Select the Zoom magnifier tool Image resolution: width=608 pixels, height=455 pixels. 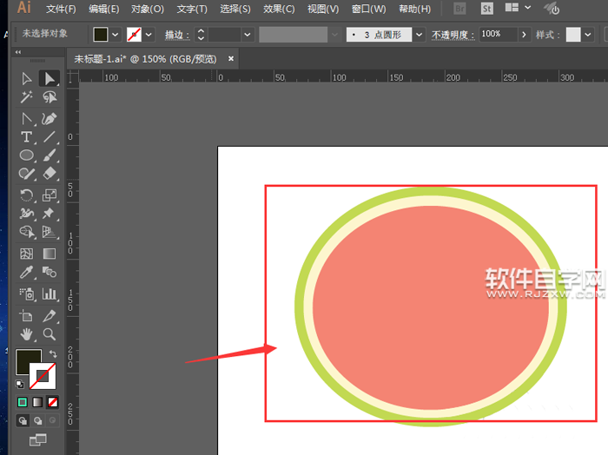[50, 333]
